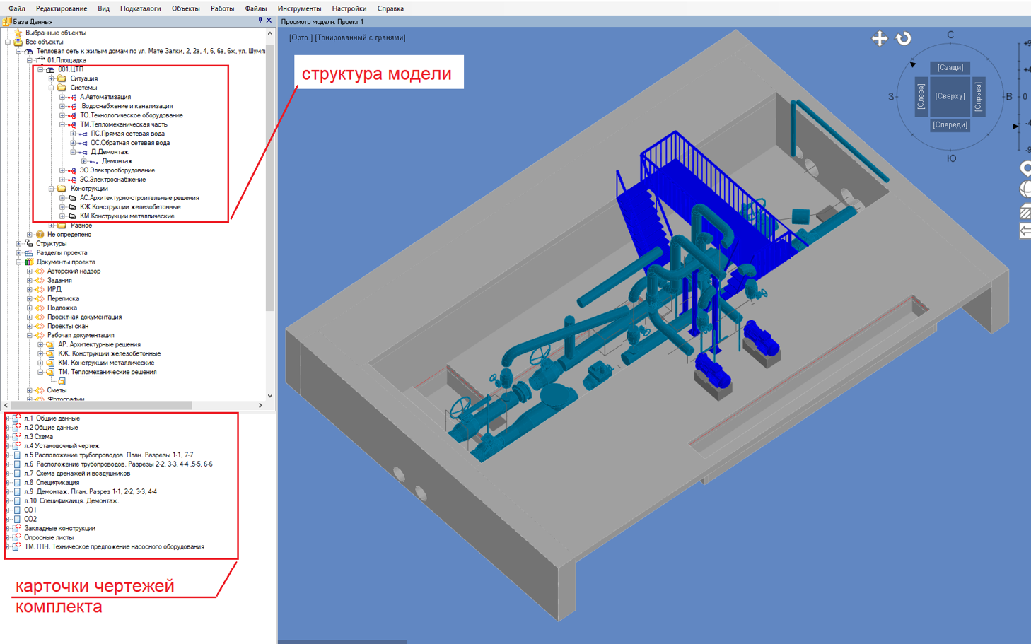Open the Подкаталоги menu
1031x644 pixels.
click(x=140, y=8)
